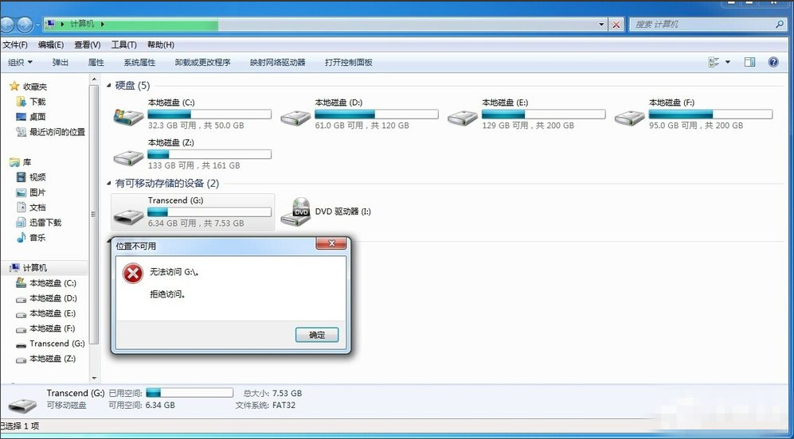Open the help question mark icon
This screenshot has width=794, height=439.
coord(772,62)
